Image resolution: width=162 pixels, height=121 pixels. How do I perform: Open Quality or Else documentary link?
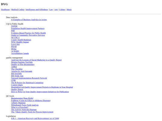pos(23,65)
